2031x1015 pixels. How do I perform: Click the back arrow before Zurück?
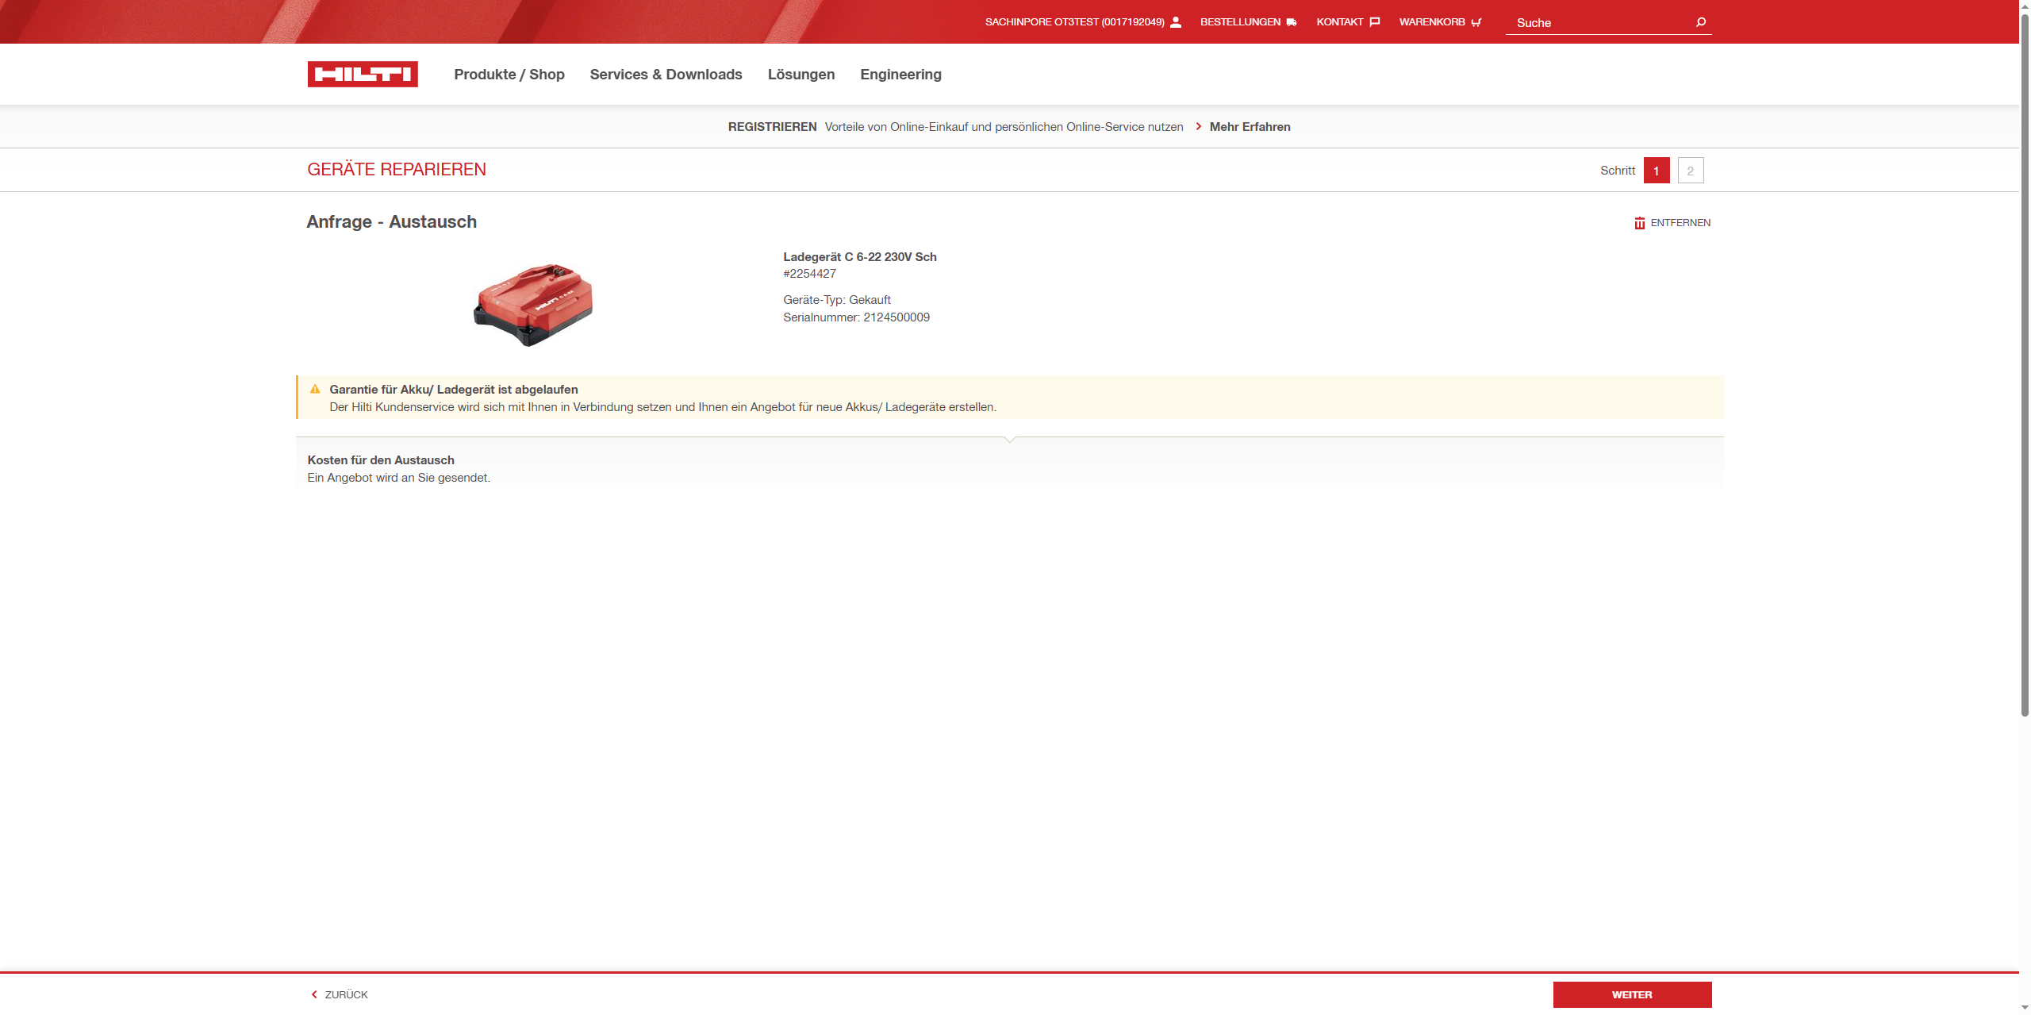click(x=314, y=994)
